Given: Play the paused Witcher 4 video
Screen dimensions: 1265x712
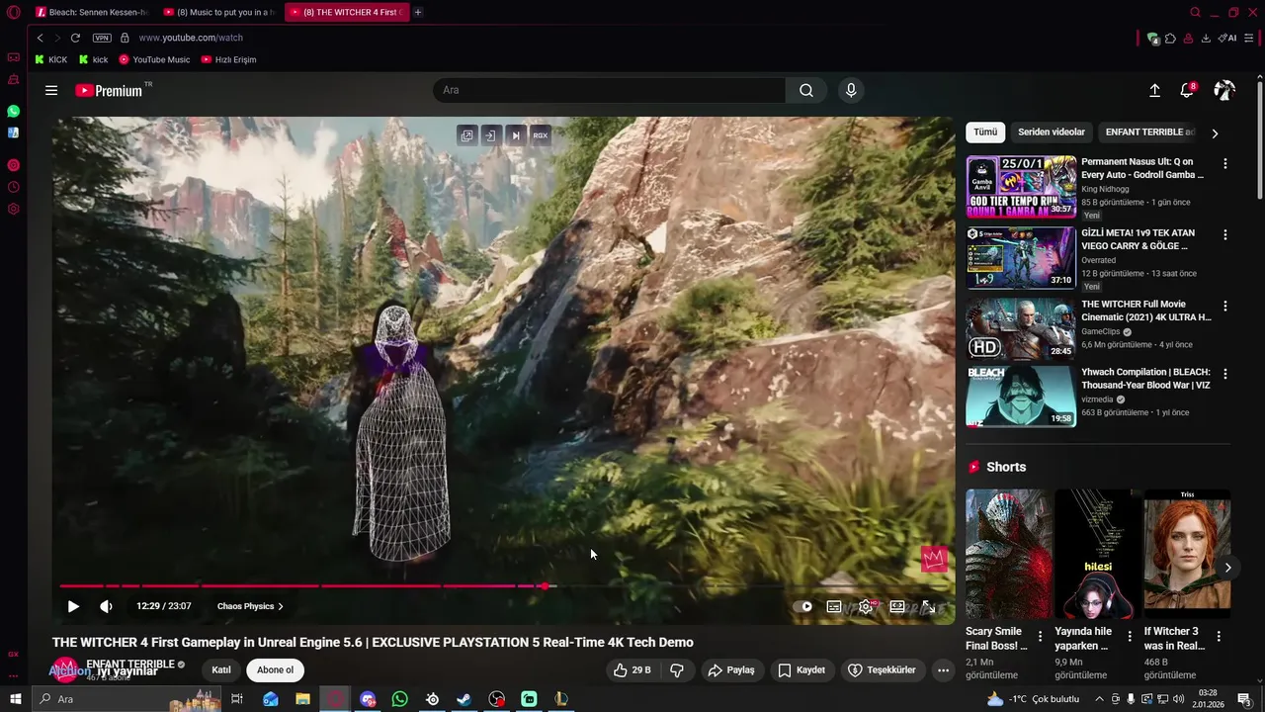Looking at the screenshot, I should pyautogui.click(x=73, y=606).
